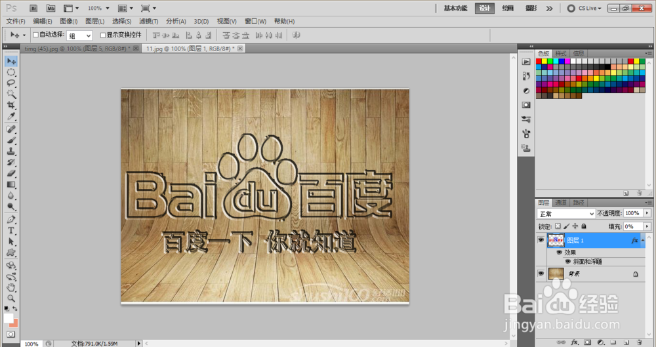This screenshot has height=347, width=656.
Task: Select the Dodge tool
Action: click(x=11, y=207)
